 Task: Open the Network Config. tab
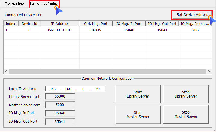click(44, 4)
